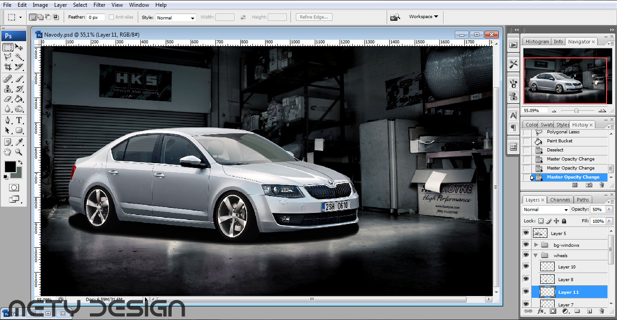Open the Select menu
This screenshot has height=320, width=617.
(x=80, y=5)
